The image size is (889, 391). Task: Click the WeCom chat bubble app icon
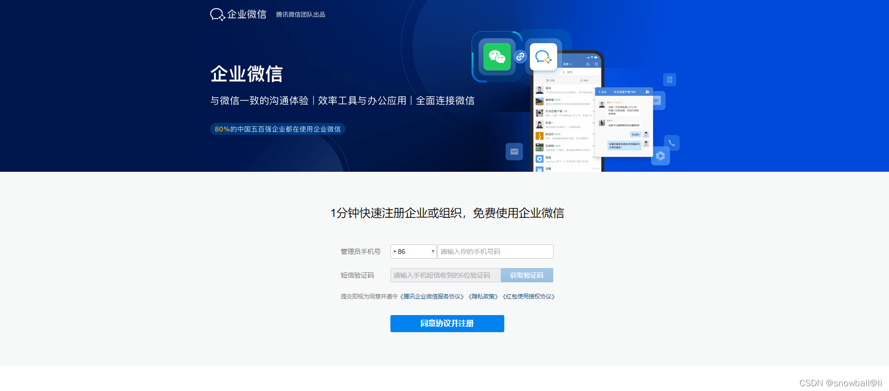(x=543, y=57)
